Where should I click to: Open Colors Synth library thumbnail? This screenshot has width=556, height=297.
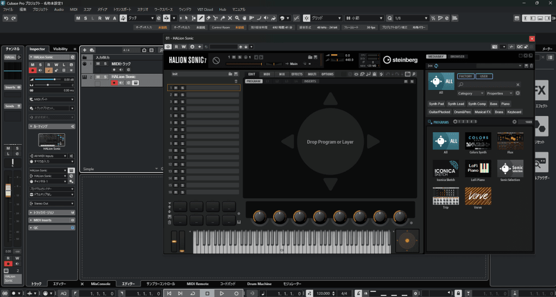pyautogui.click(x=478, y=141)
